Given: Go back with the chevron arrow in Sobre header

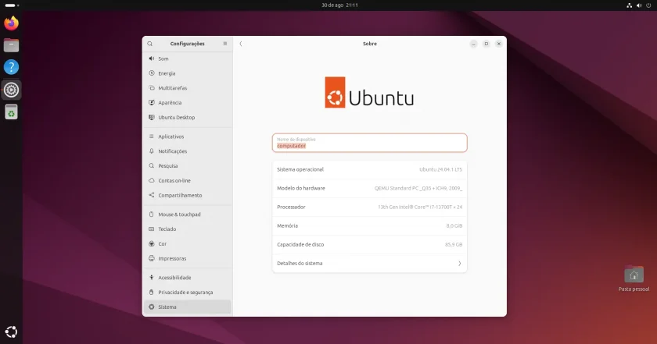Looking at the screenshot, I should 241,44.
